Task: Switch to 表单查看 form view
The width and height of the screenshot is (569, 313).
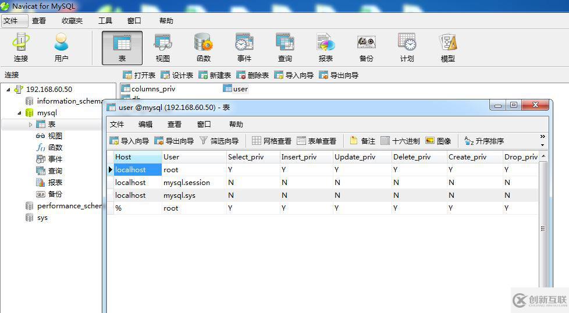Action: [316, 141]
